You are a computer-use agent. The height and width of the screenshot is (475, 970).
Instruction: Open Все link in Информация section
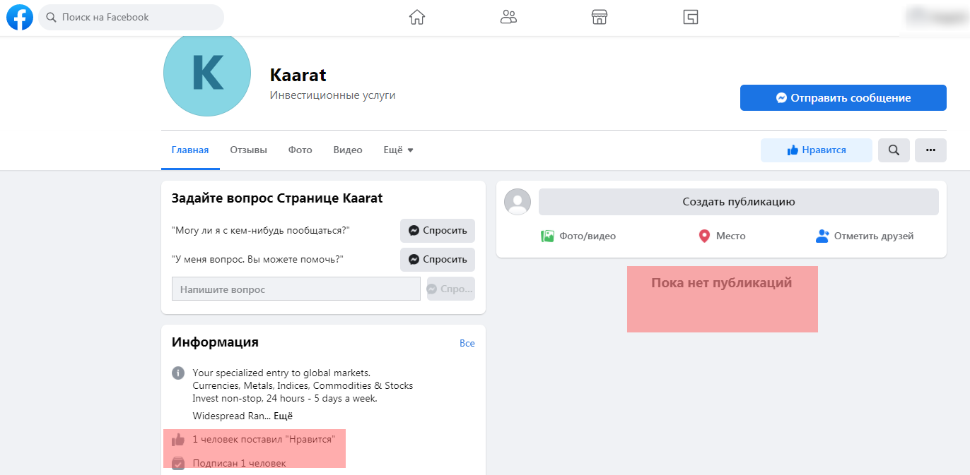467,343
